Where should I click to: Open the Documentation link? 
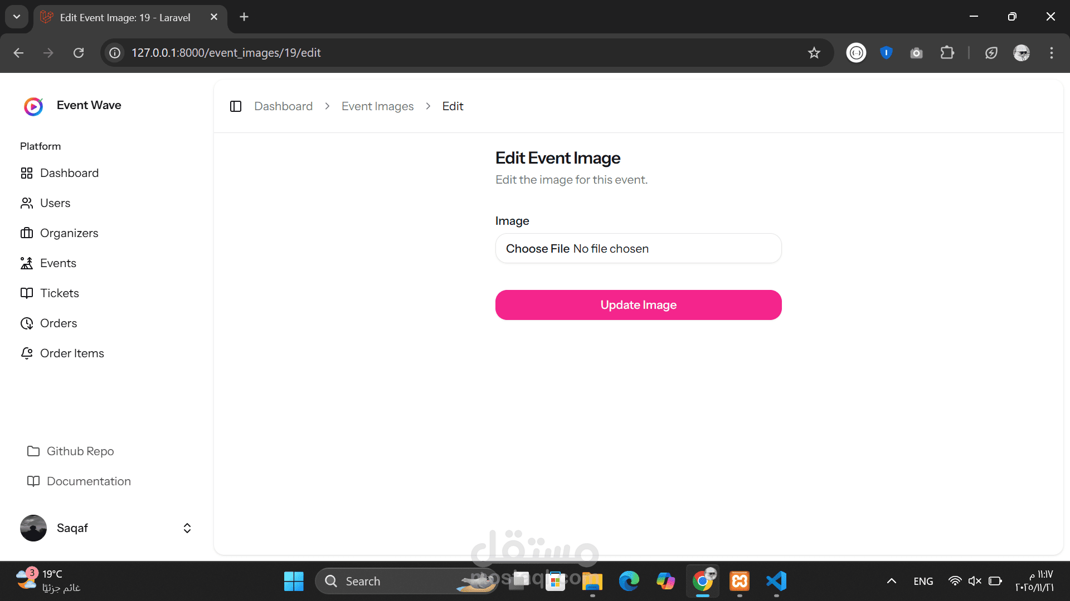(x=89, y=481)
